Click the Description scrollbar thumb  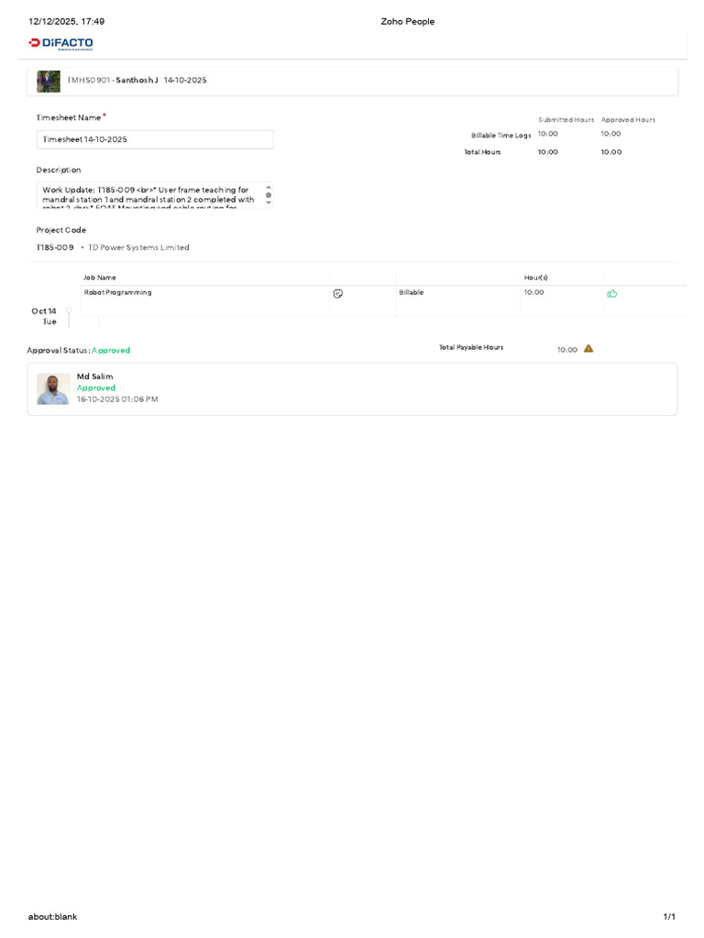coord(269,195)
